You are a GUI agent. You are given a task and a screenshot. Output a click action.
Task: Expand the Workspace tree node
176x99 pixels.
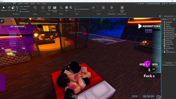coord(163,22)
